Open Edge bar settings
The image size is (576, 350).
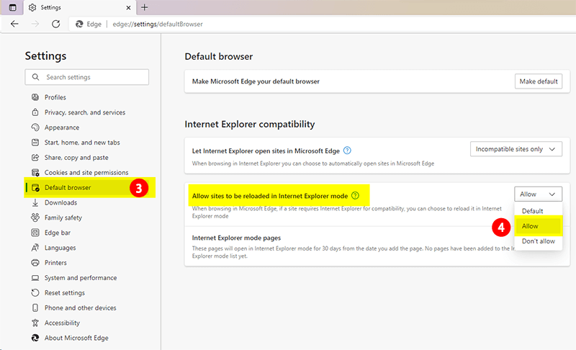click(58, 233)
